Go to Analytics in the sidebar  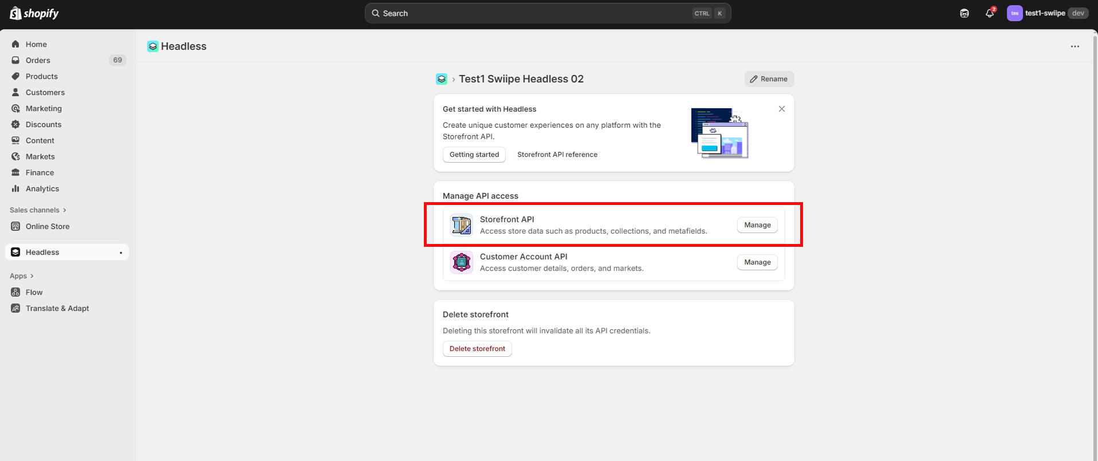[x=42, y=188]
